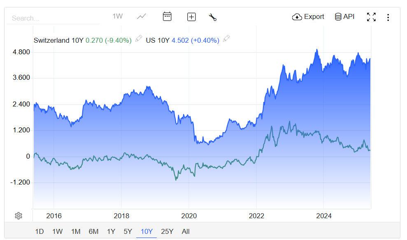Edit the Switzerland 10Y series pencil icon
The height and width of the screenshot is (240, 407).
(x=139, y=39)
